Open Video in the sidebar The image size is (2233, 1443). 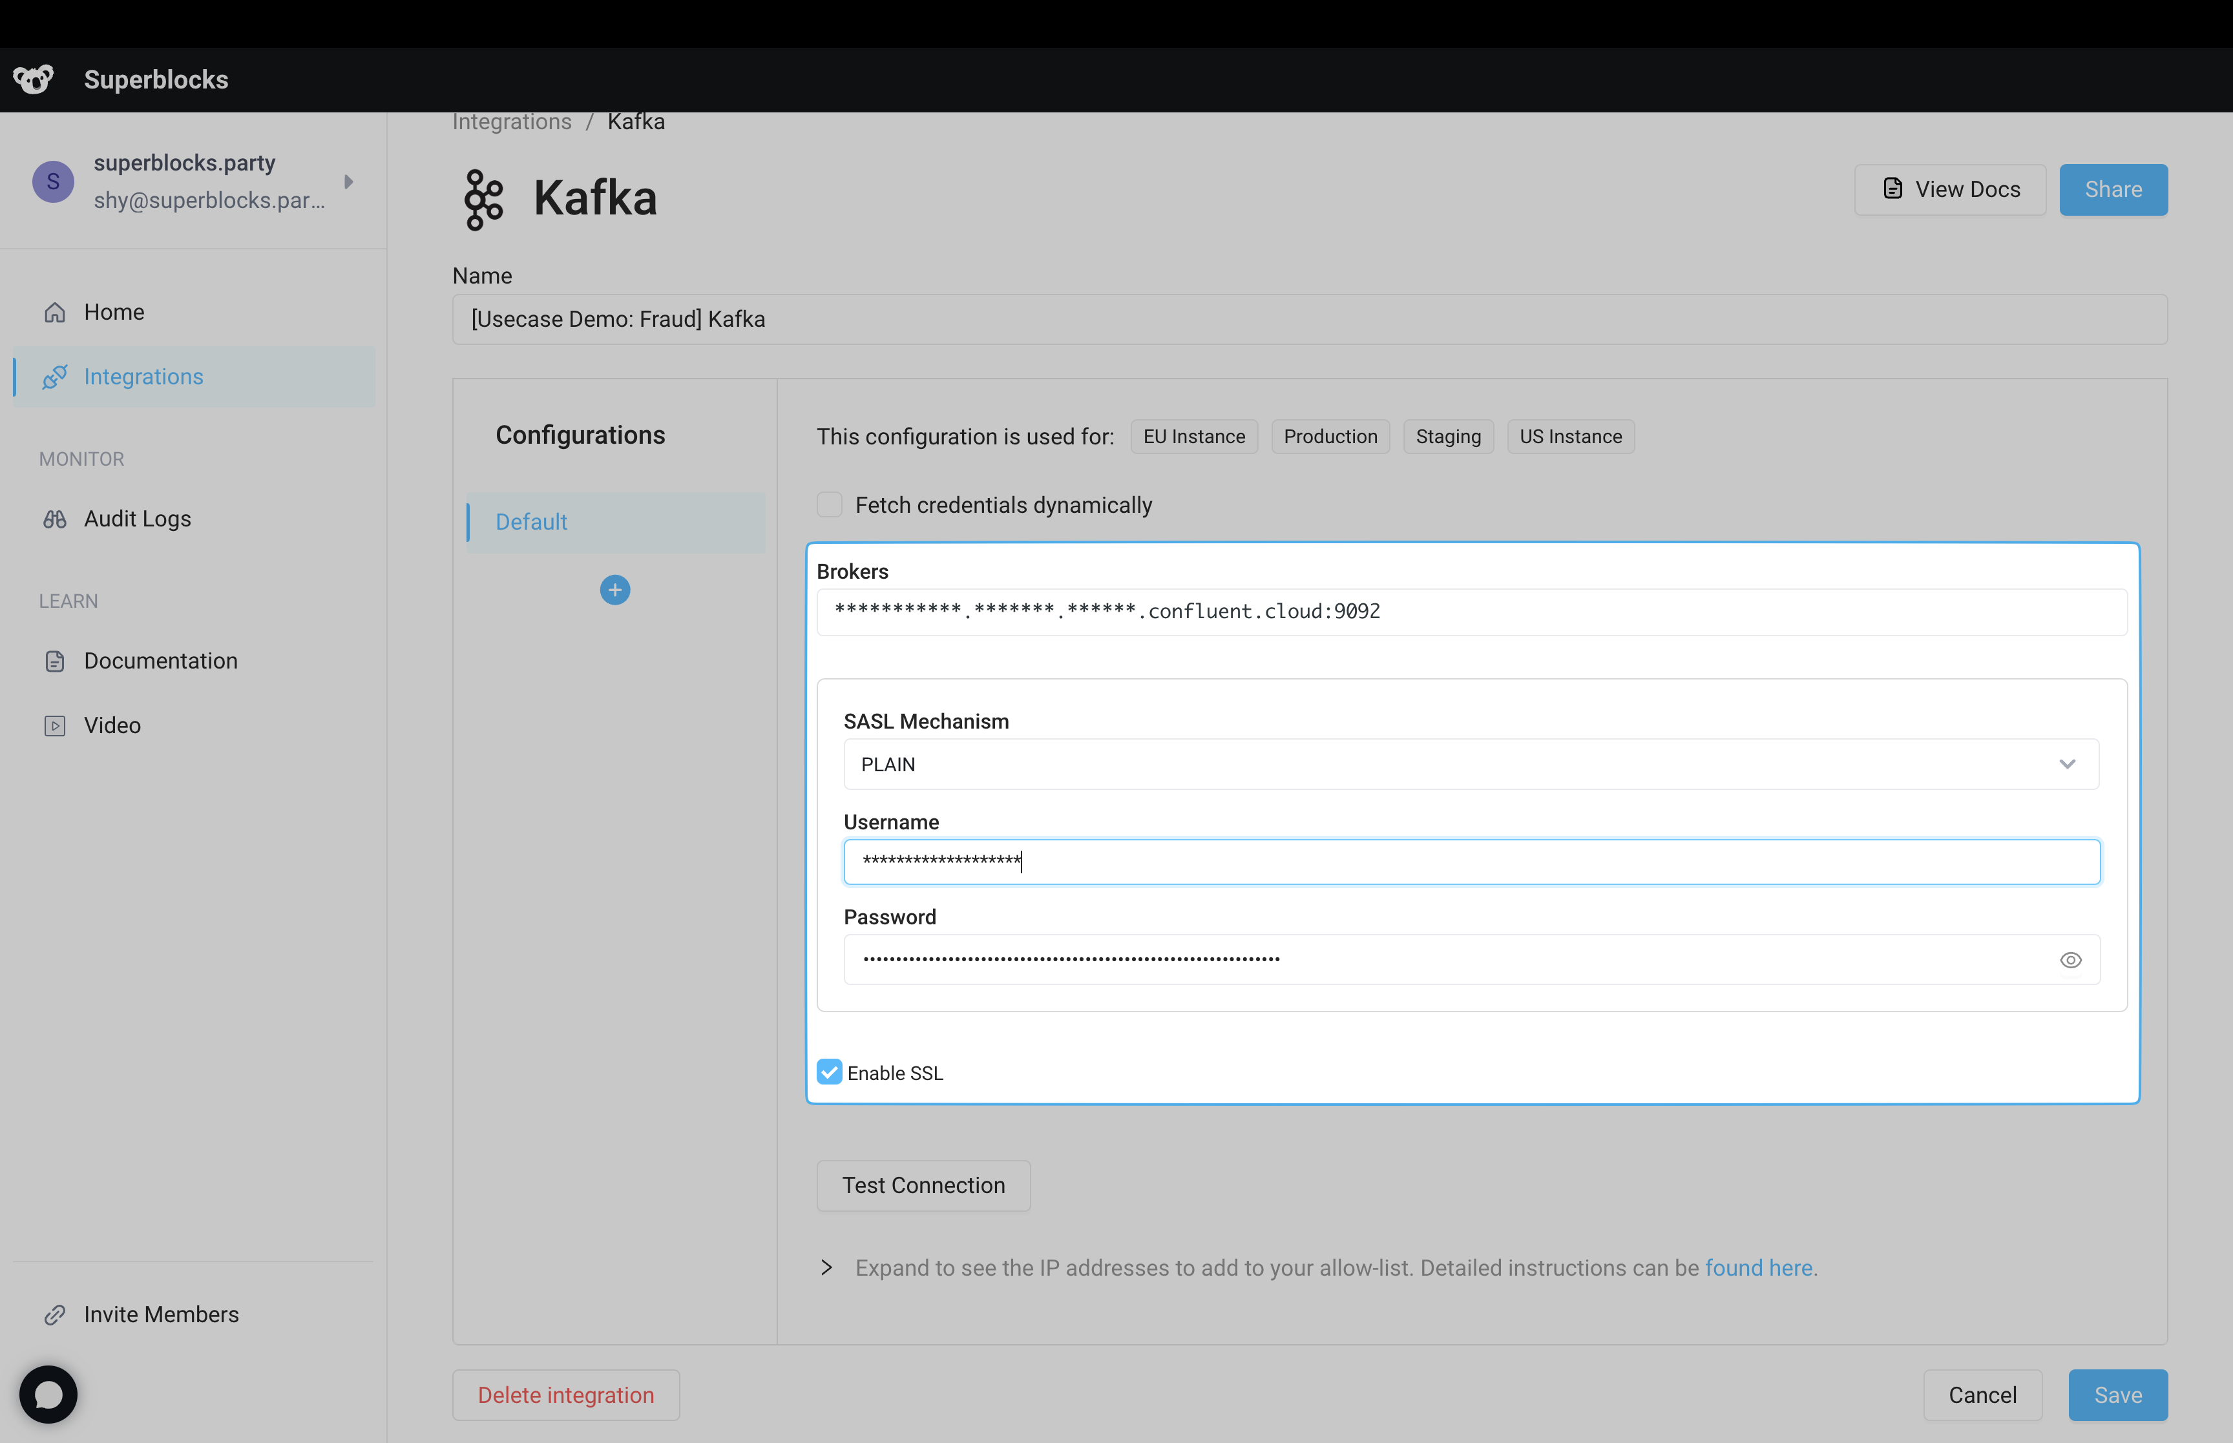[x=194, y=726]
